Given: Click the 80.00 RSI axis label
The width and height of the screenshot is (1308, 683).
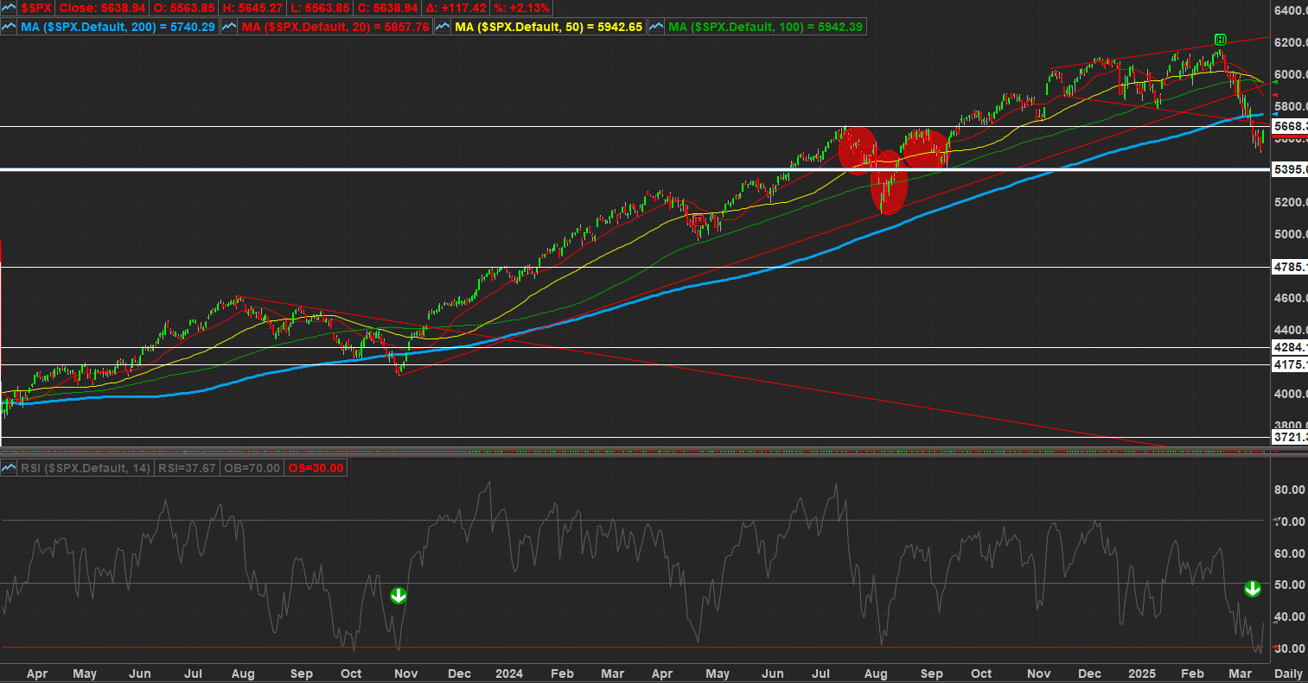Looking at the screenshot, I should point(1289,490).
